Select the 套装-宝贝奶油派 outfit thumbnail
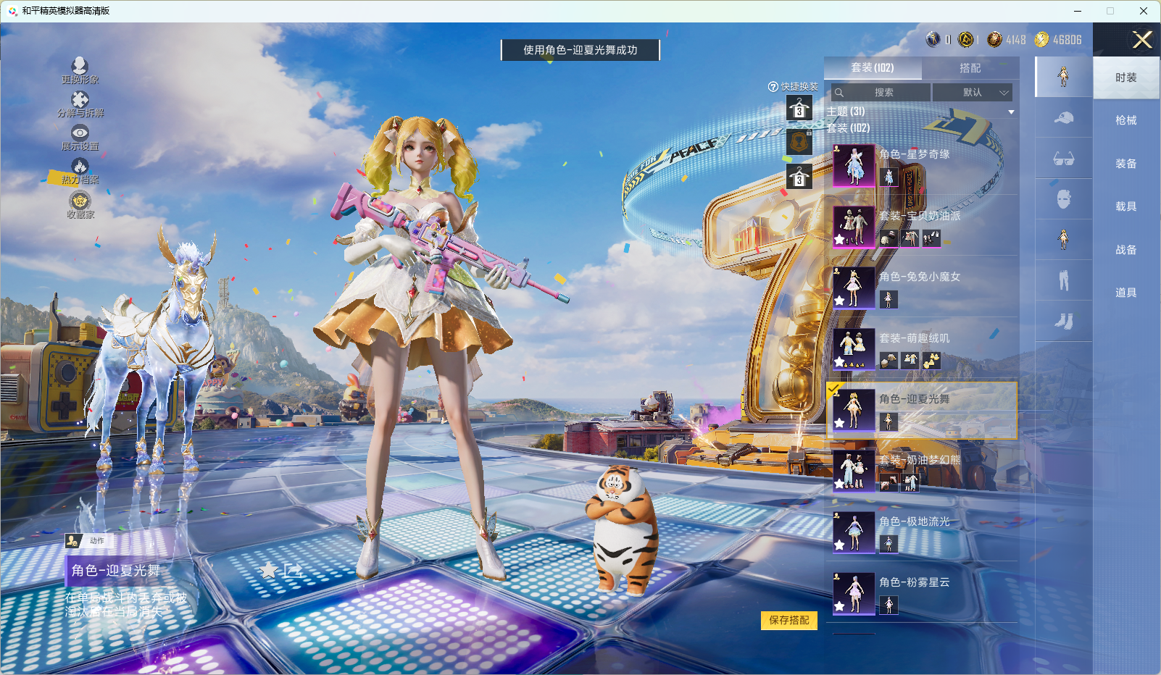Viewport: 1161px width, 675px height. pos(854,227)
